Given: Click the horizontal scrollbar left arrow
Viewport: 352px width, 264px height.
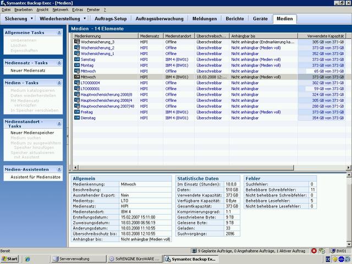Looking at the screenshot, I should click(75, 167).
